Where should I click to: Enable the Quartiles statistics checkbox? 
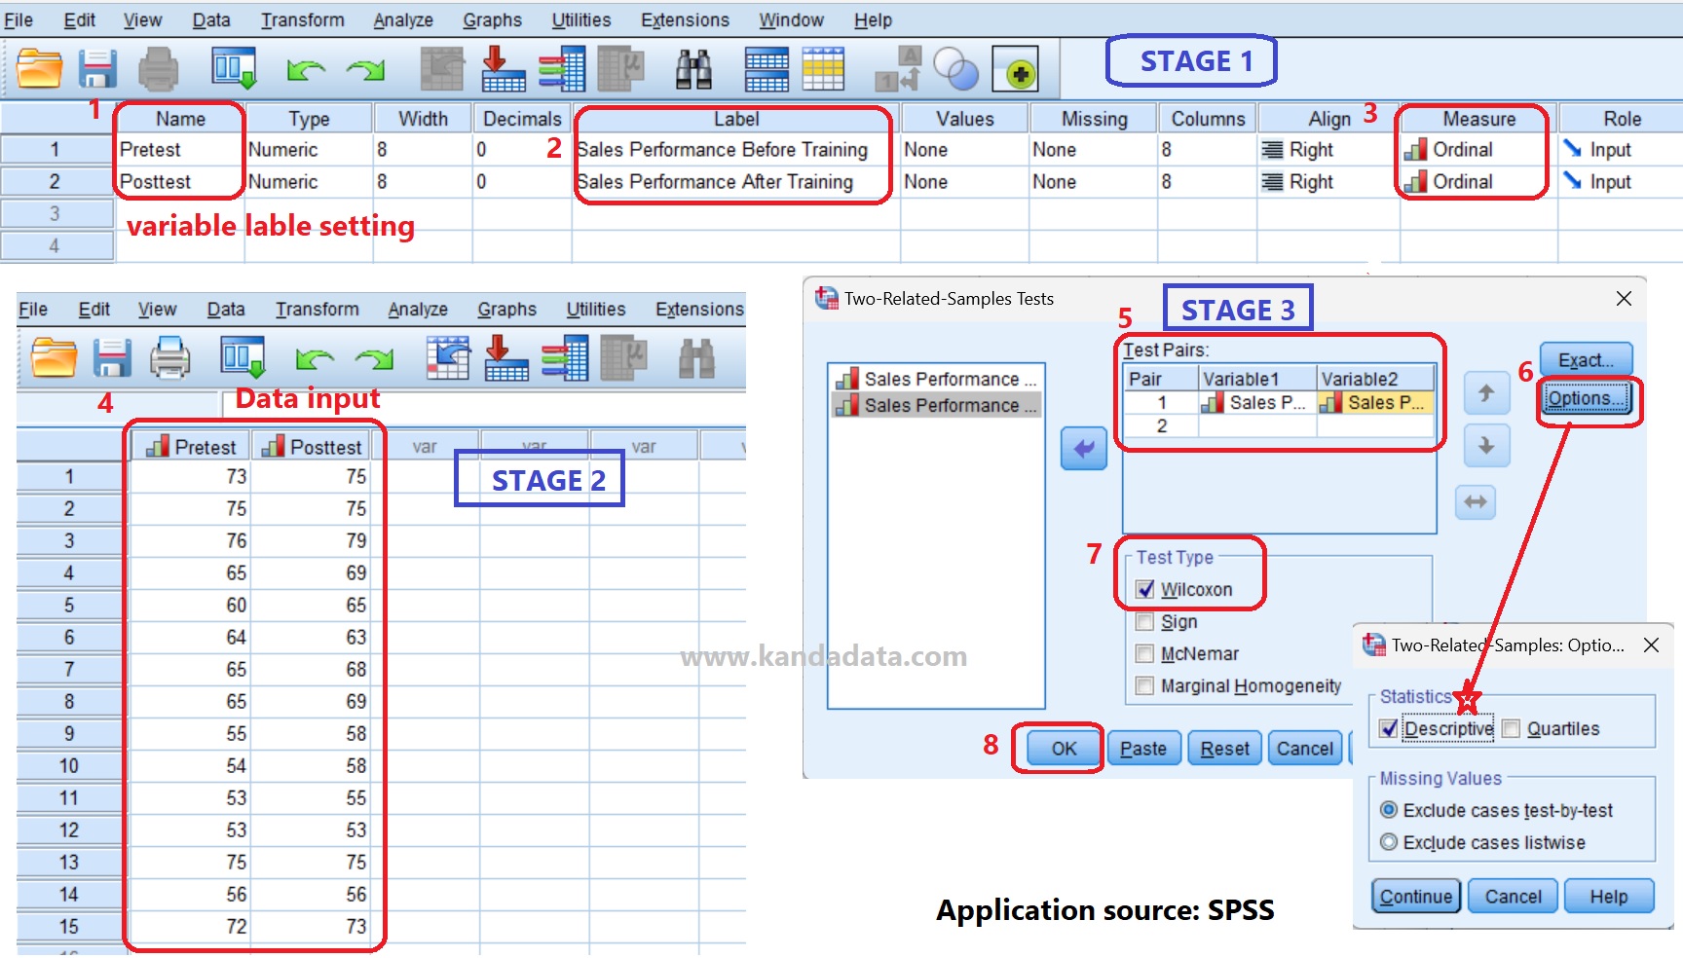click(1511, 729)
